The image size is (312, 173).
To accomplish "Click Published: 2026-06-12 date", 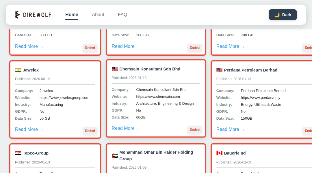I will pos(32,79).
